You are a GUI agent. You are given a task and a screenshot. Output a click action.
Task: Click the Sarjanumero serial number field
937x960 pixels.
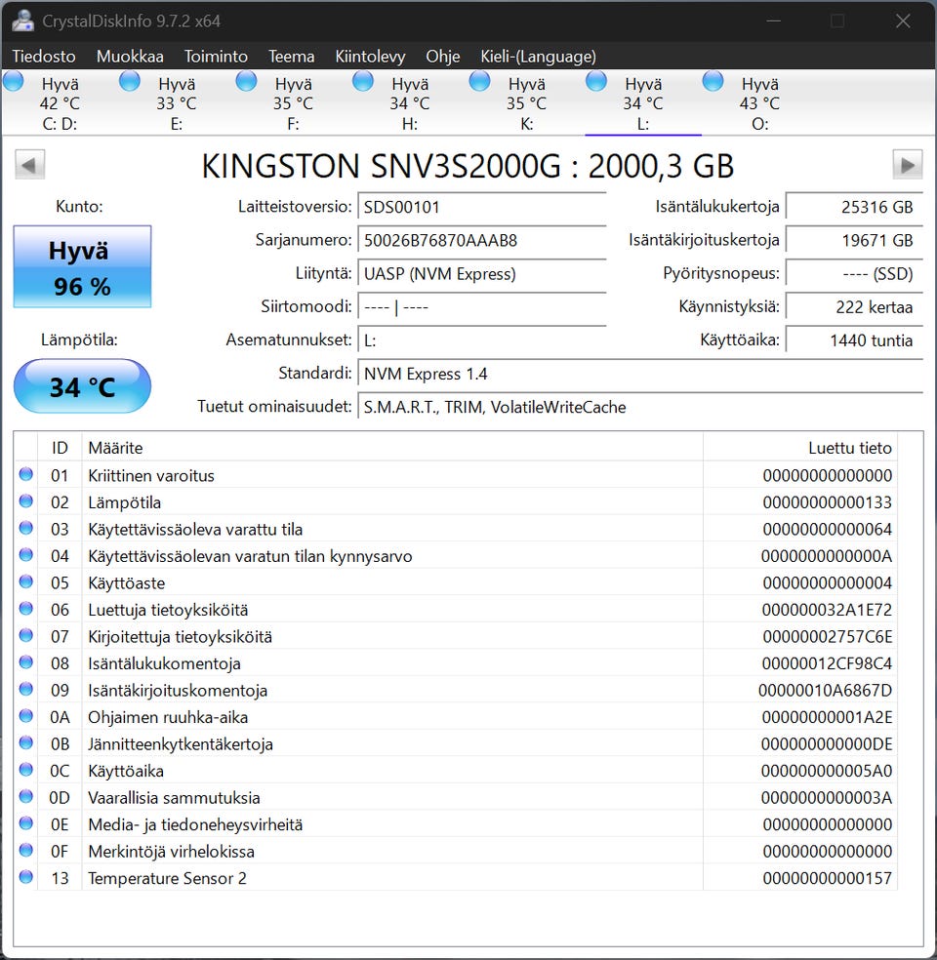point(481,240)
